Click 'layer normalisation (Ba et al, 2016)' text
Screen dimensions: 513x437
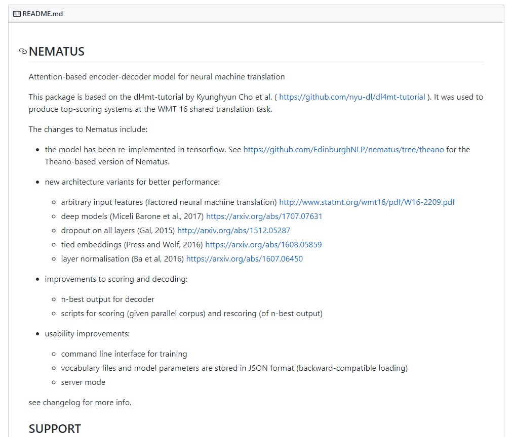123,259
